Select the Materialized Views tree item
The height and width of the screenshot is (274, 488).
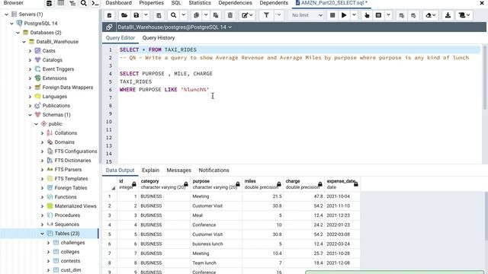75,206
